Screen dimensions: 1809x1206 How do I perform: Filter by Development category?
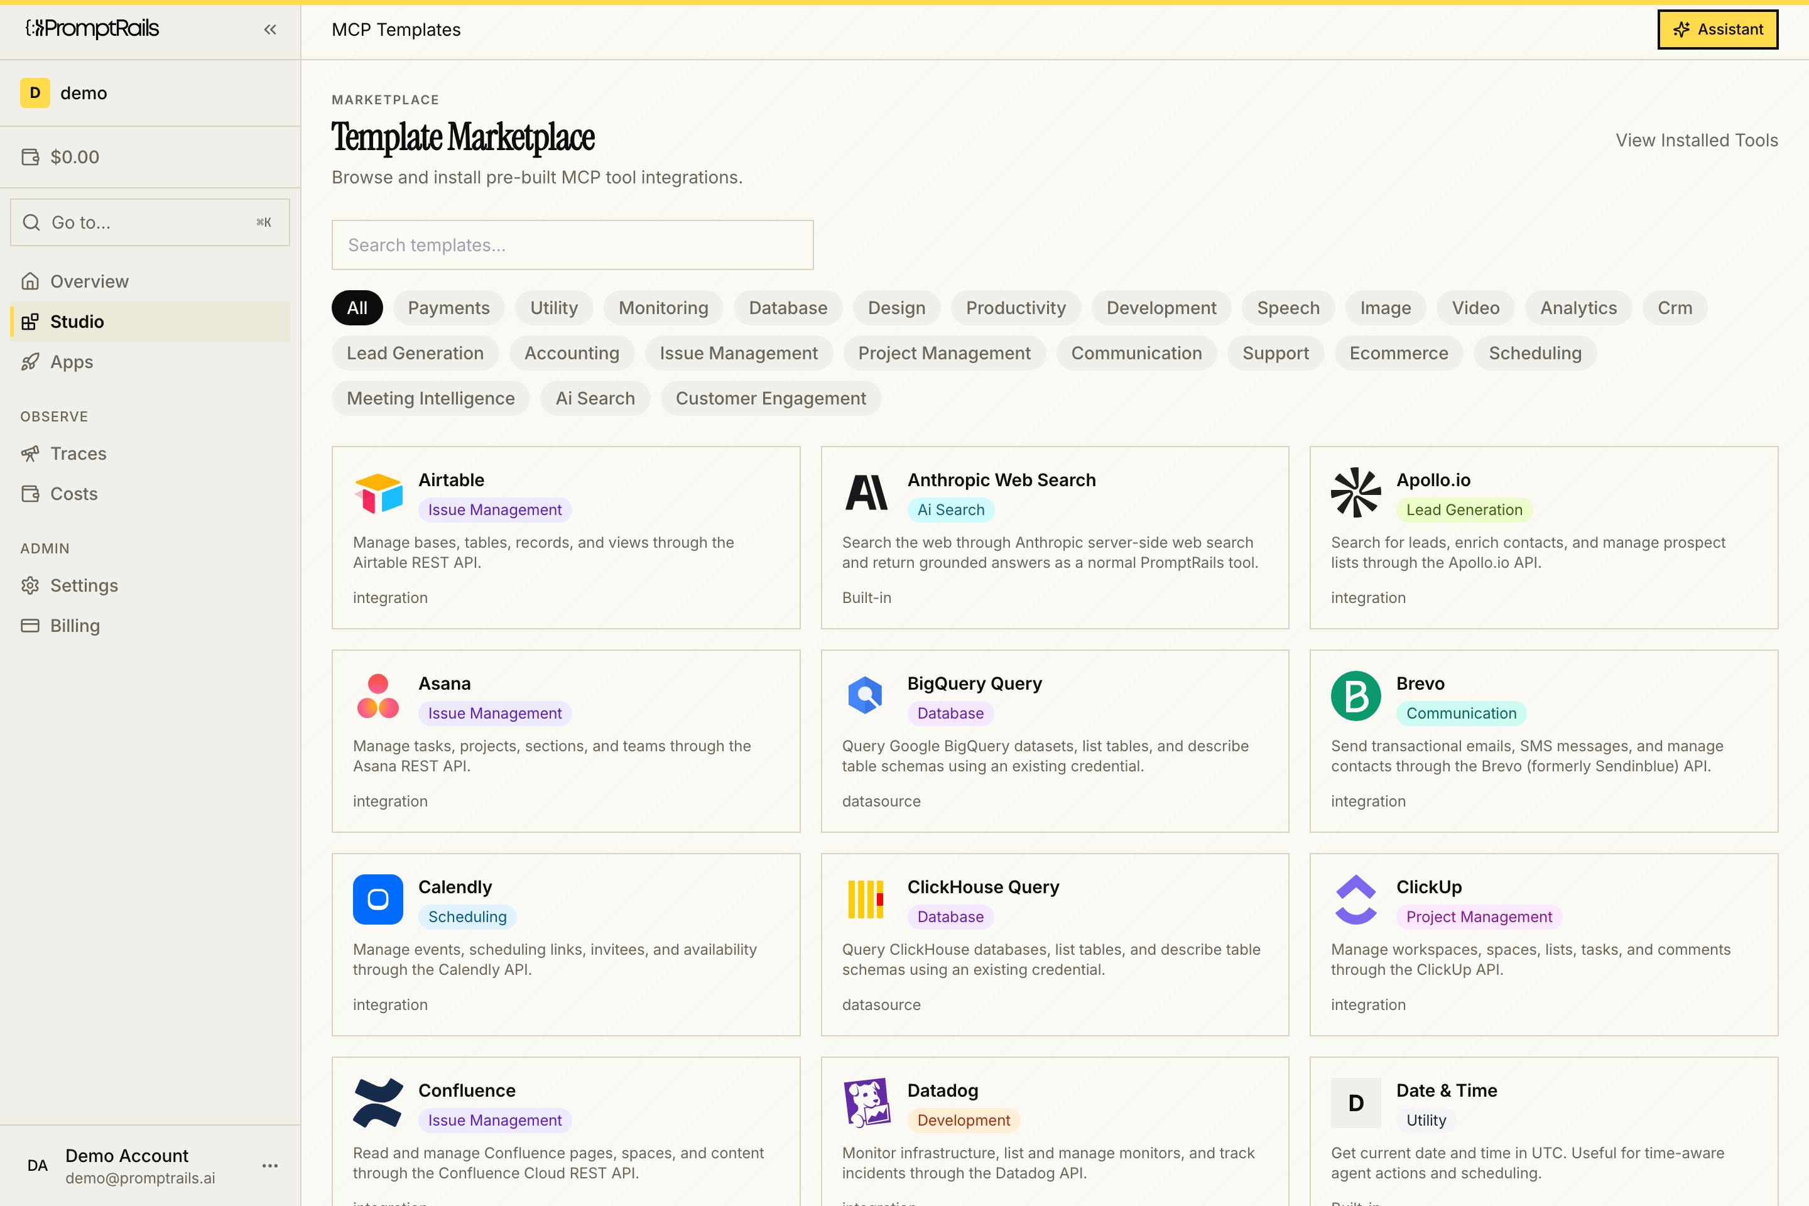point(1161,308)
